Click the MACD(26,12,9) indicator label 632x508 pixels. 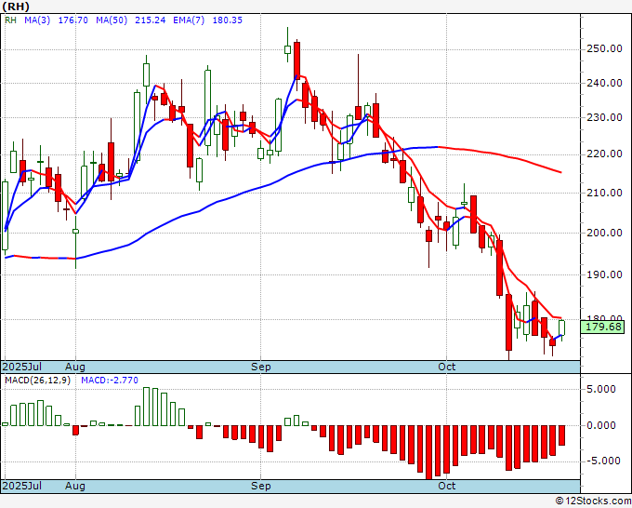pyautogui.click(x=37, y=381)
